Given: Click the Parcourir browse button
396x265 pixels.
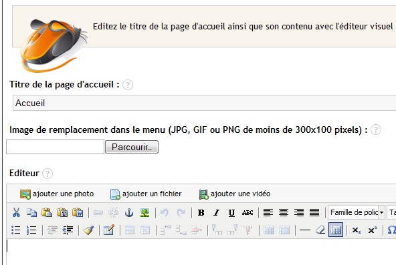Looking at the screenshot, I should [132, 147].
